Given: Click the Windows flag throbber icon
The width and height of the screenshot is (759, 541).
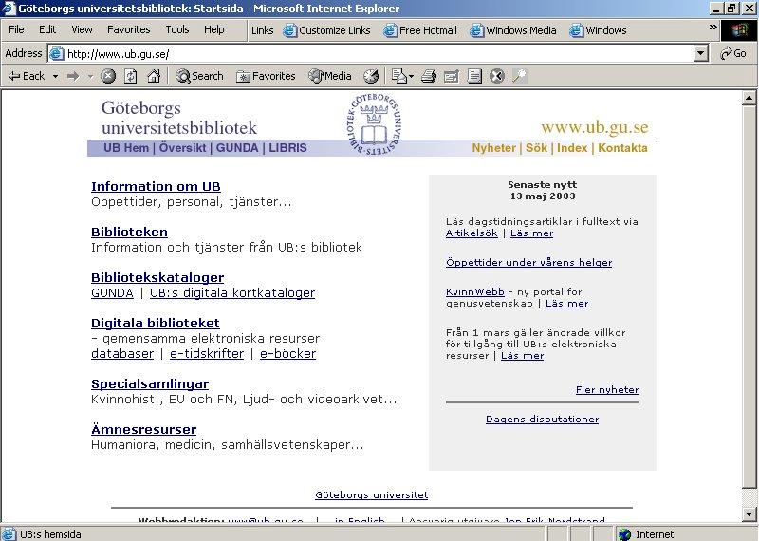Looking at the screenshot, I should click(739, 30).
